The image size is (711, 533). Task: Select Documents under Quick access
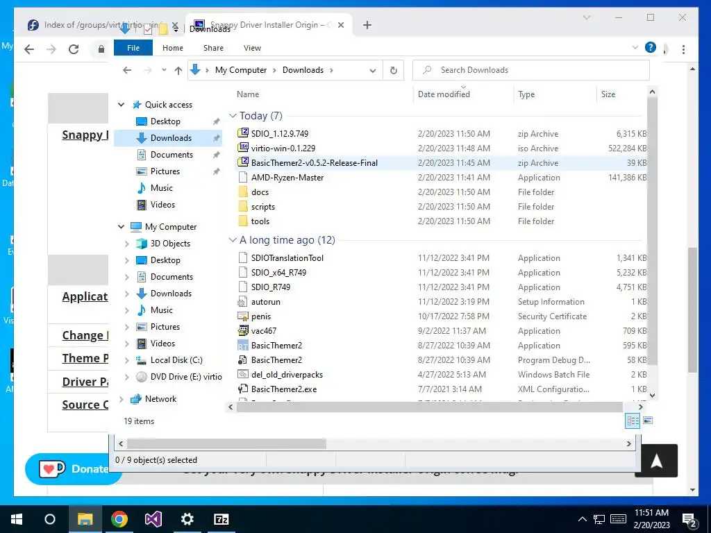click(172, 155)
